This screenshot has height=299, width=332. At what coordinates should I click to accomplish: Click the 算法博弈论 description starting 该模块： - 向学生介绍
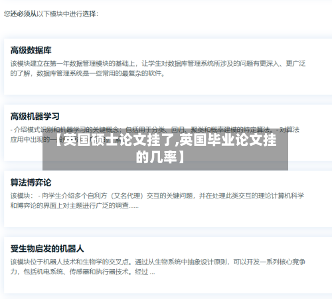coord(157,200)
